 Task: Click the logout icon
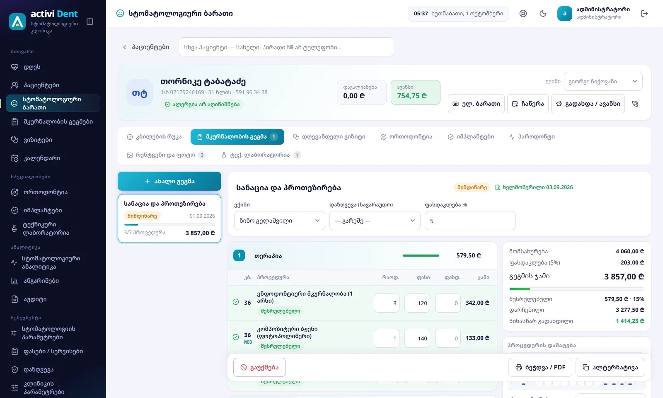tap(644, 14)
